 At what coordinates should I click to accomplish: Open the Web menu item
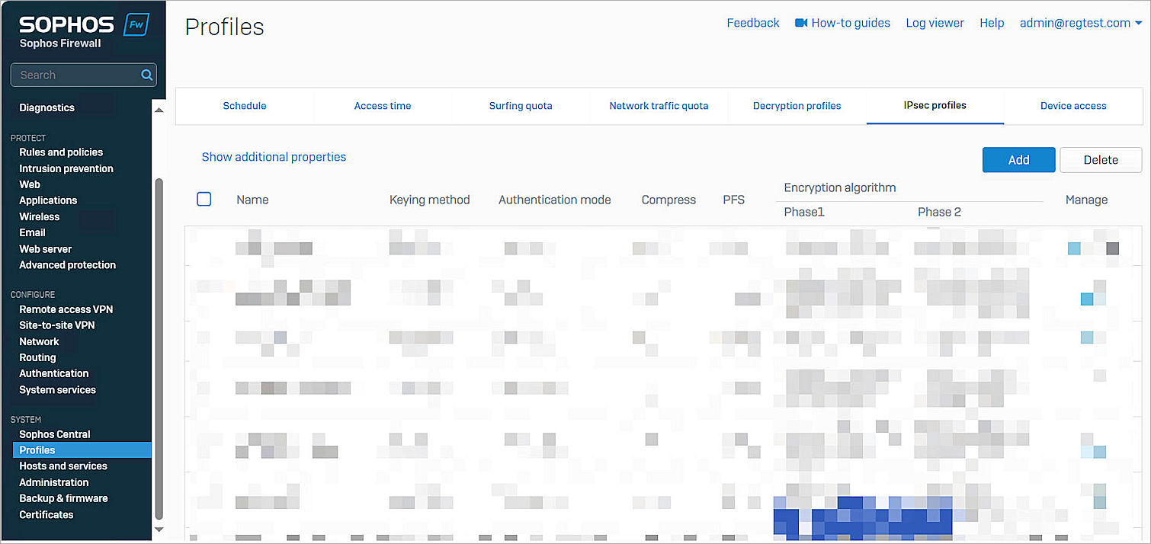30,184
